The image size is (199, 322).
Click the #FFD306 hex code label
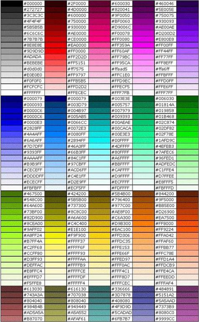click(x=121, y=235)
